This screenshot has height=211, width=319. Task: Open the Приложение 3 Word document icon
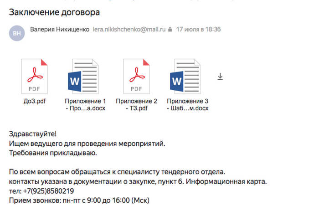[x=187, y=76]
